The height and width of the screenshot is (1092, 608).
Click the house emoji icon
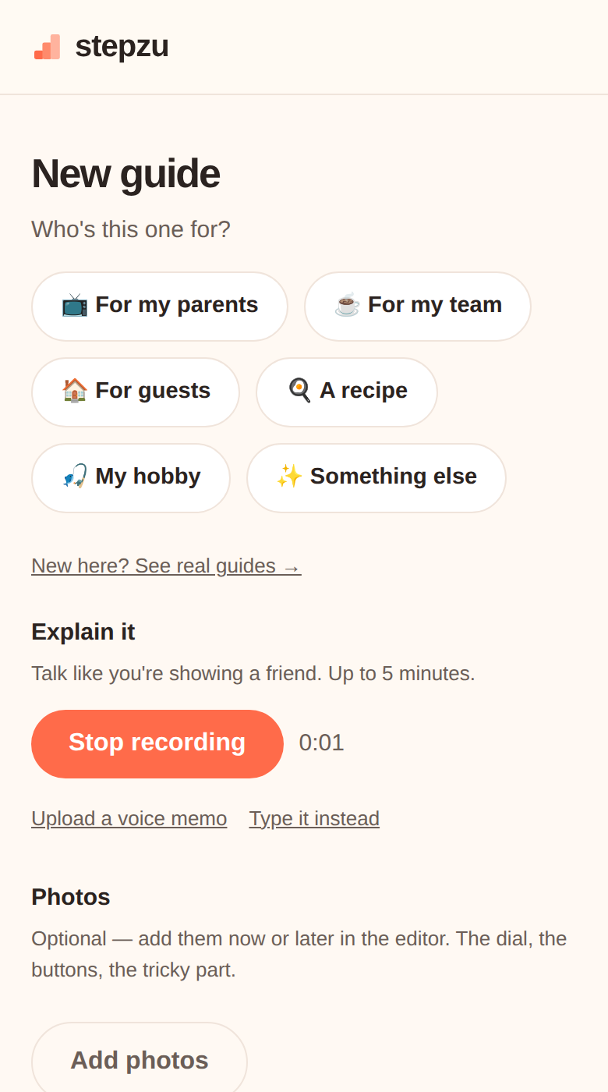click(x=75, y=391)
